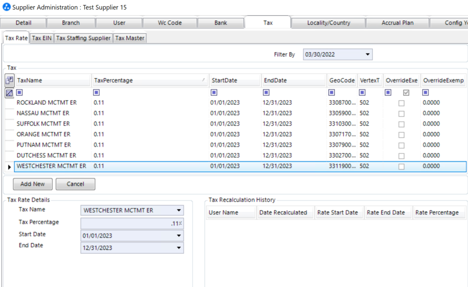Open the Tax Master sub-tab
The height and width of the screenshot is (287, 468).
[x=130, y=38]
